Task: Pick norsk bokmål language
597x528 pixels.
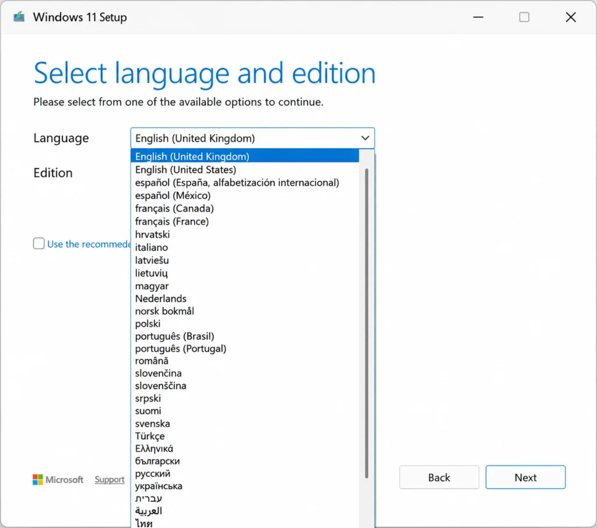Action: (245, 311)
